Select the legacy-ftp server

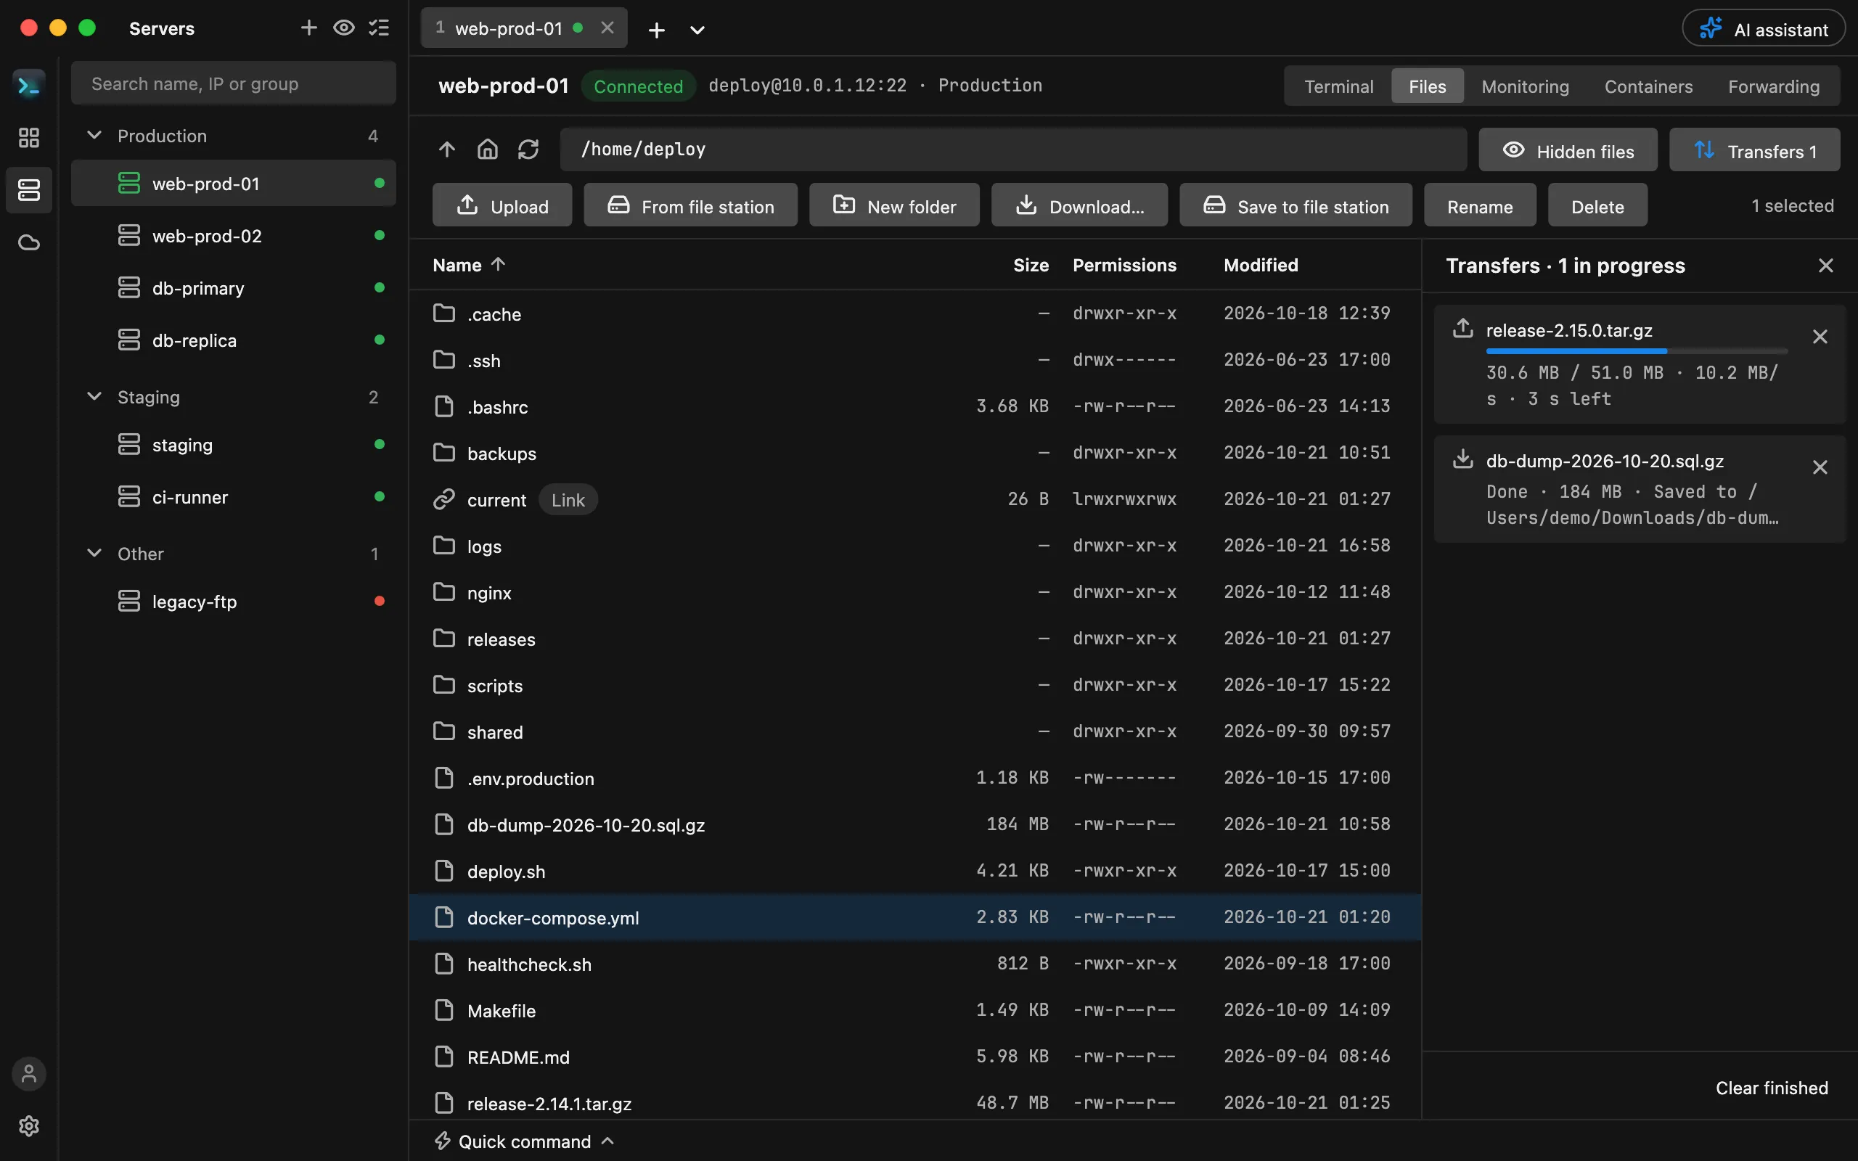234,602
